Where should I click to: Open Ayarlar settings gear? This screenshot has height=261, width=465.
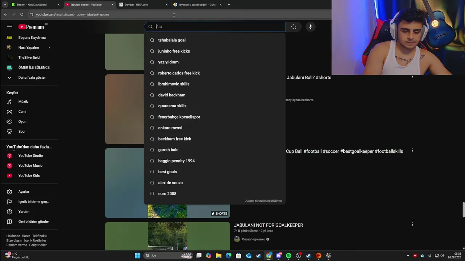click(x=29, y=192)
